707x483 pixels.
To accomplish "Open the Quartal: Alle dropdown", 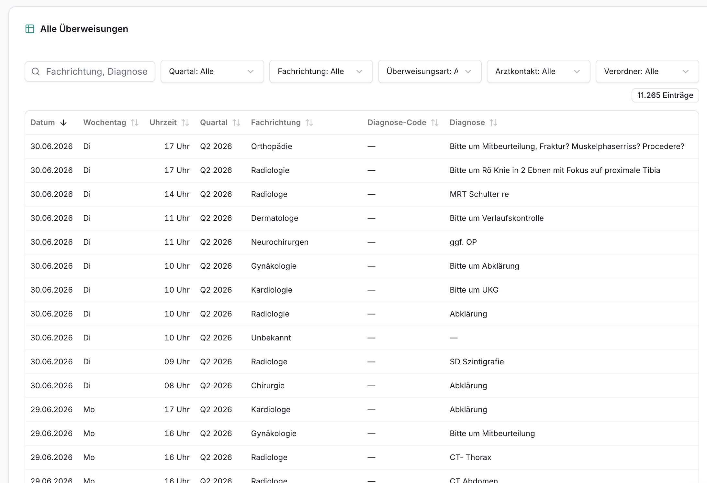I will coord(212,71).
